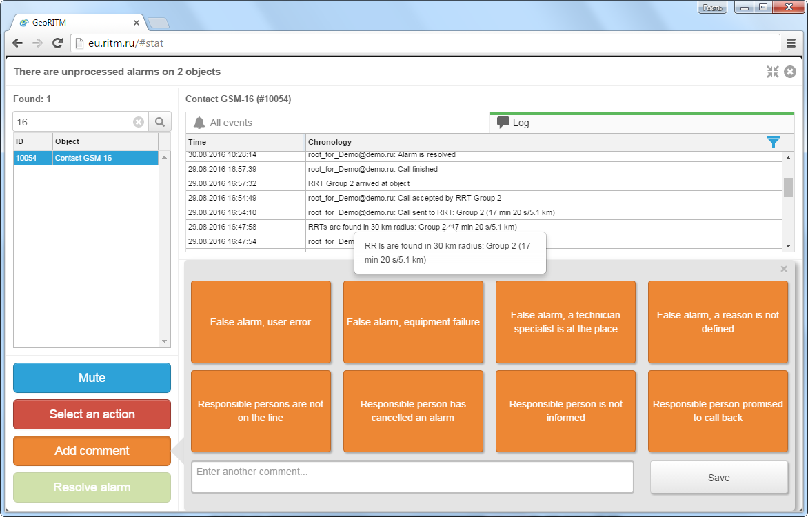Click the 'Enter another comment' text field
Viewport: 808px width, 517px height.
tap(412, 477)
